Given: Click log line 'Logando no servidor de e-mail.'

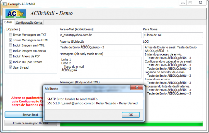Looking at the screenshot, I should click(x=165, y=72).
